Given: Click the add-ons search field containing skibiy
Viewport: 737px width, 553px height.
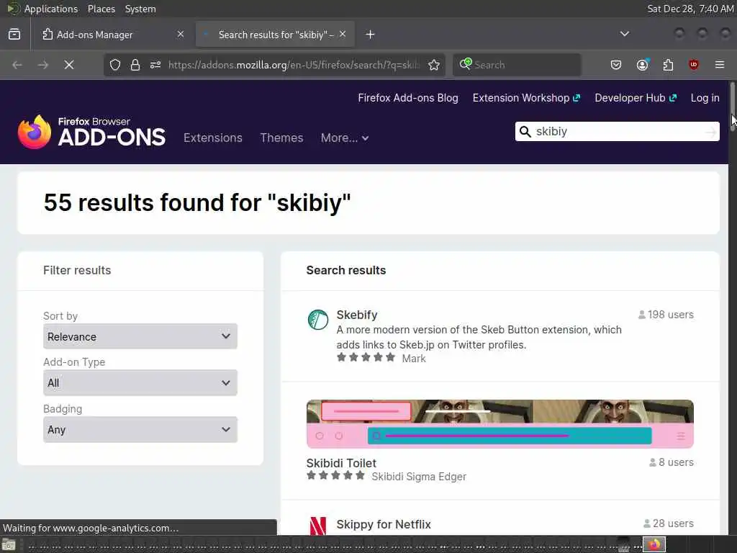Looking at the screenshot, I should point(618,131).
